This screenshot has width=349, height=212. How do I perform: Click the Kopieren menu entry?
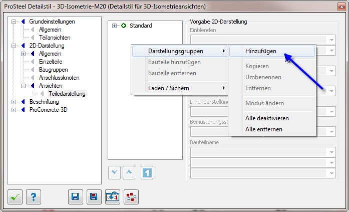pyautogui.click(x=272, y=66)
